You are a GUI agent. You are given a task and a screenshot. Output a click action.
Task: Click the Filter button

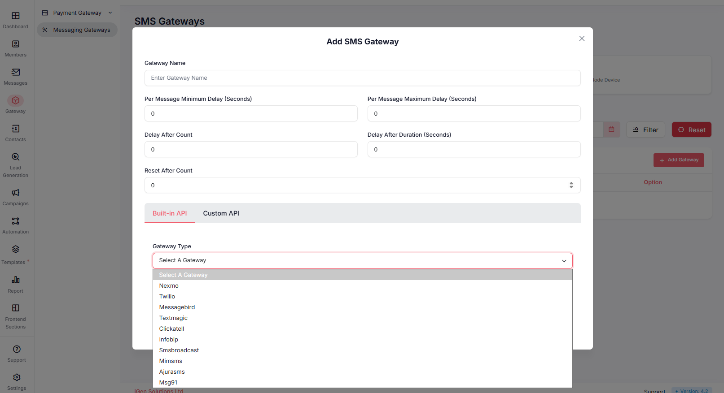click(645, 130)
